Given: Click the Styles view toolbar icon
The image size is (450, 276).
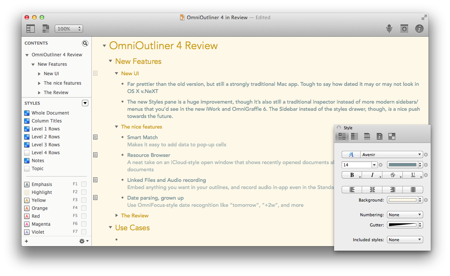Looking at the screenshot, I should point(46,29).
